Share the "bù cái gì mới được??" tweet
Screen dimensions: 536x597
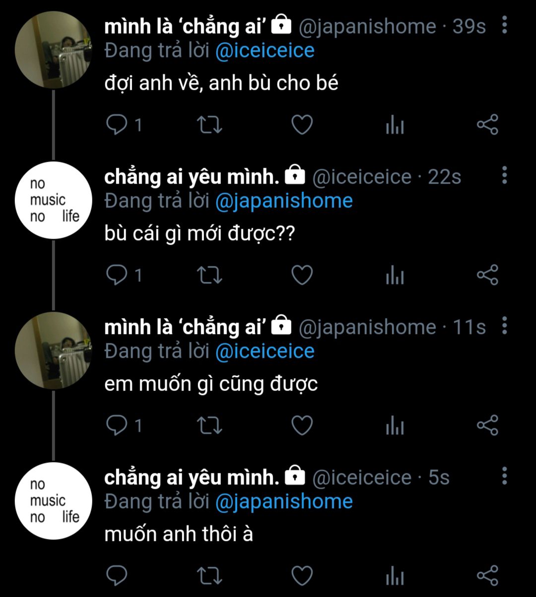tap(487, 275)
